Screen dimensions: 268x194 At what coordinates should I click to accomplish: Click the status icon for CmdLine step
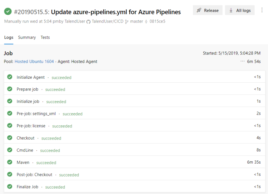click(10, 150)
